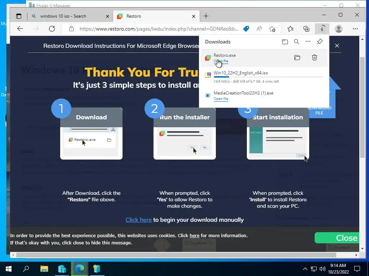Open File Explorer from taskbar
This screenshot has width=369, height=276.
tap(44, 269)
